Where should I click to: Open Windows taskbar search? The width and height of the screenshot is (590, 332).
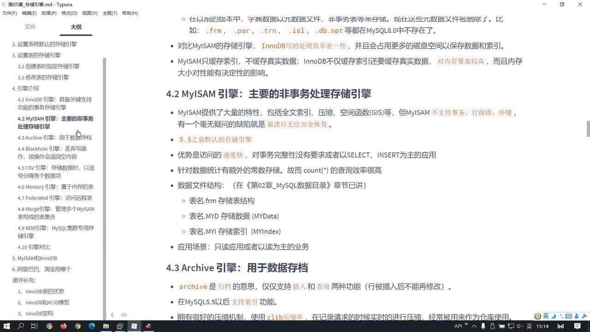tap(21, 326)
